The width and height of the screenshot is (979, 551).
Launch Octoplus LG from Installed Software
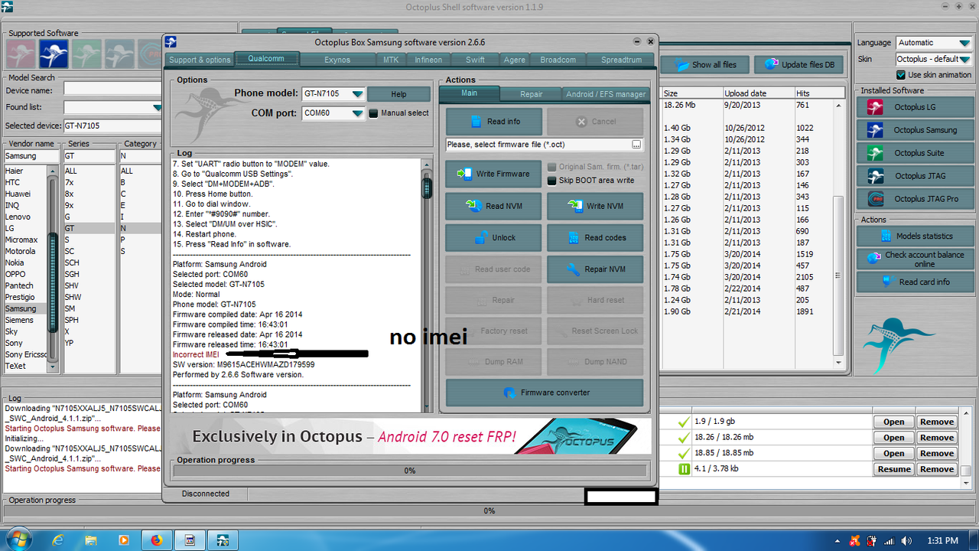pos(914,107)
